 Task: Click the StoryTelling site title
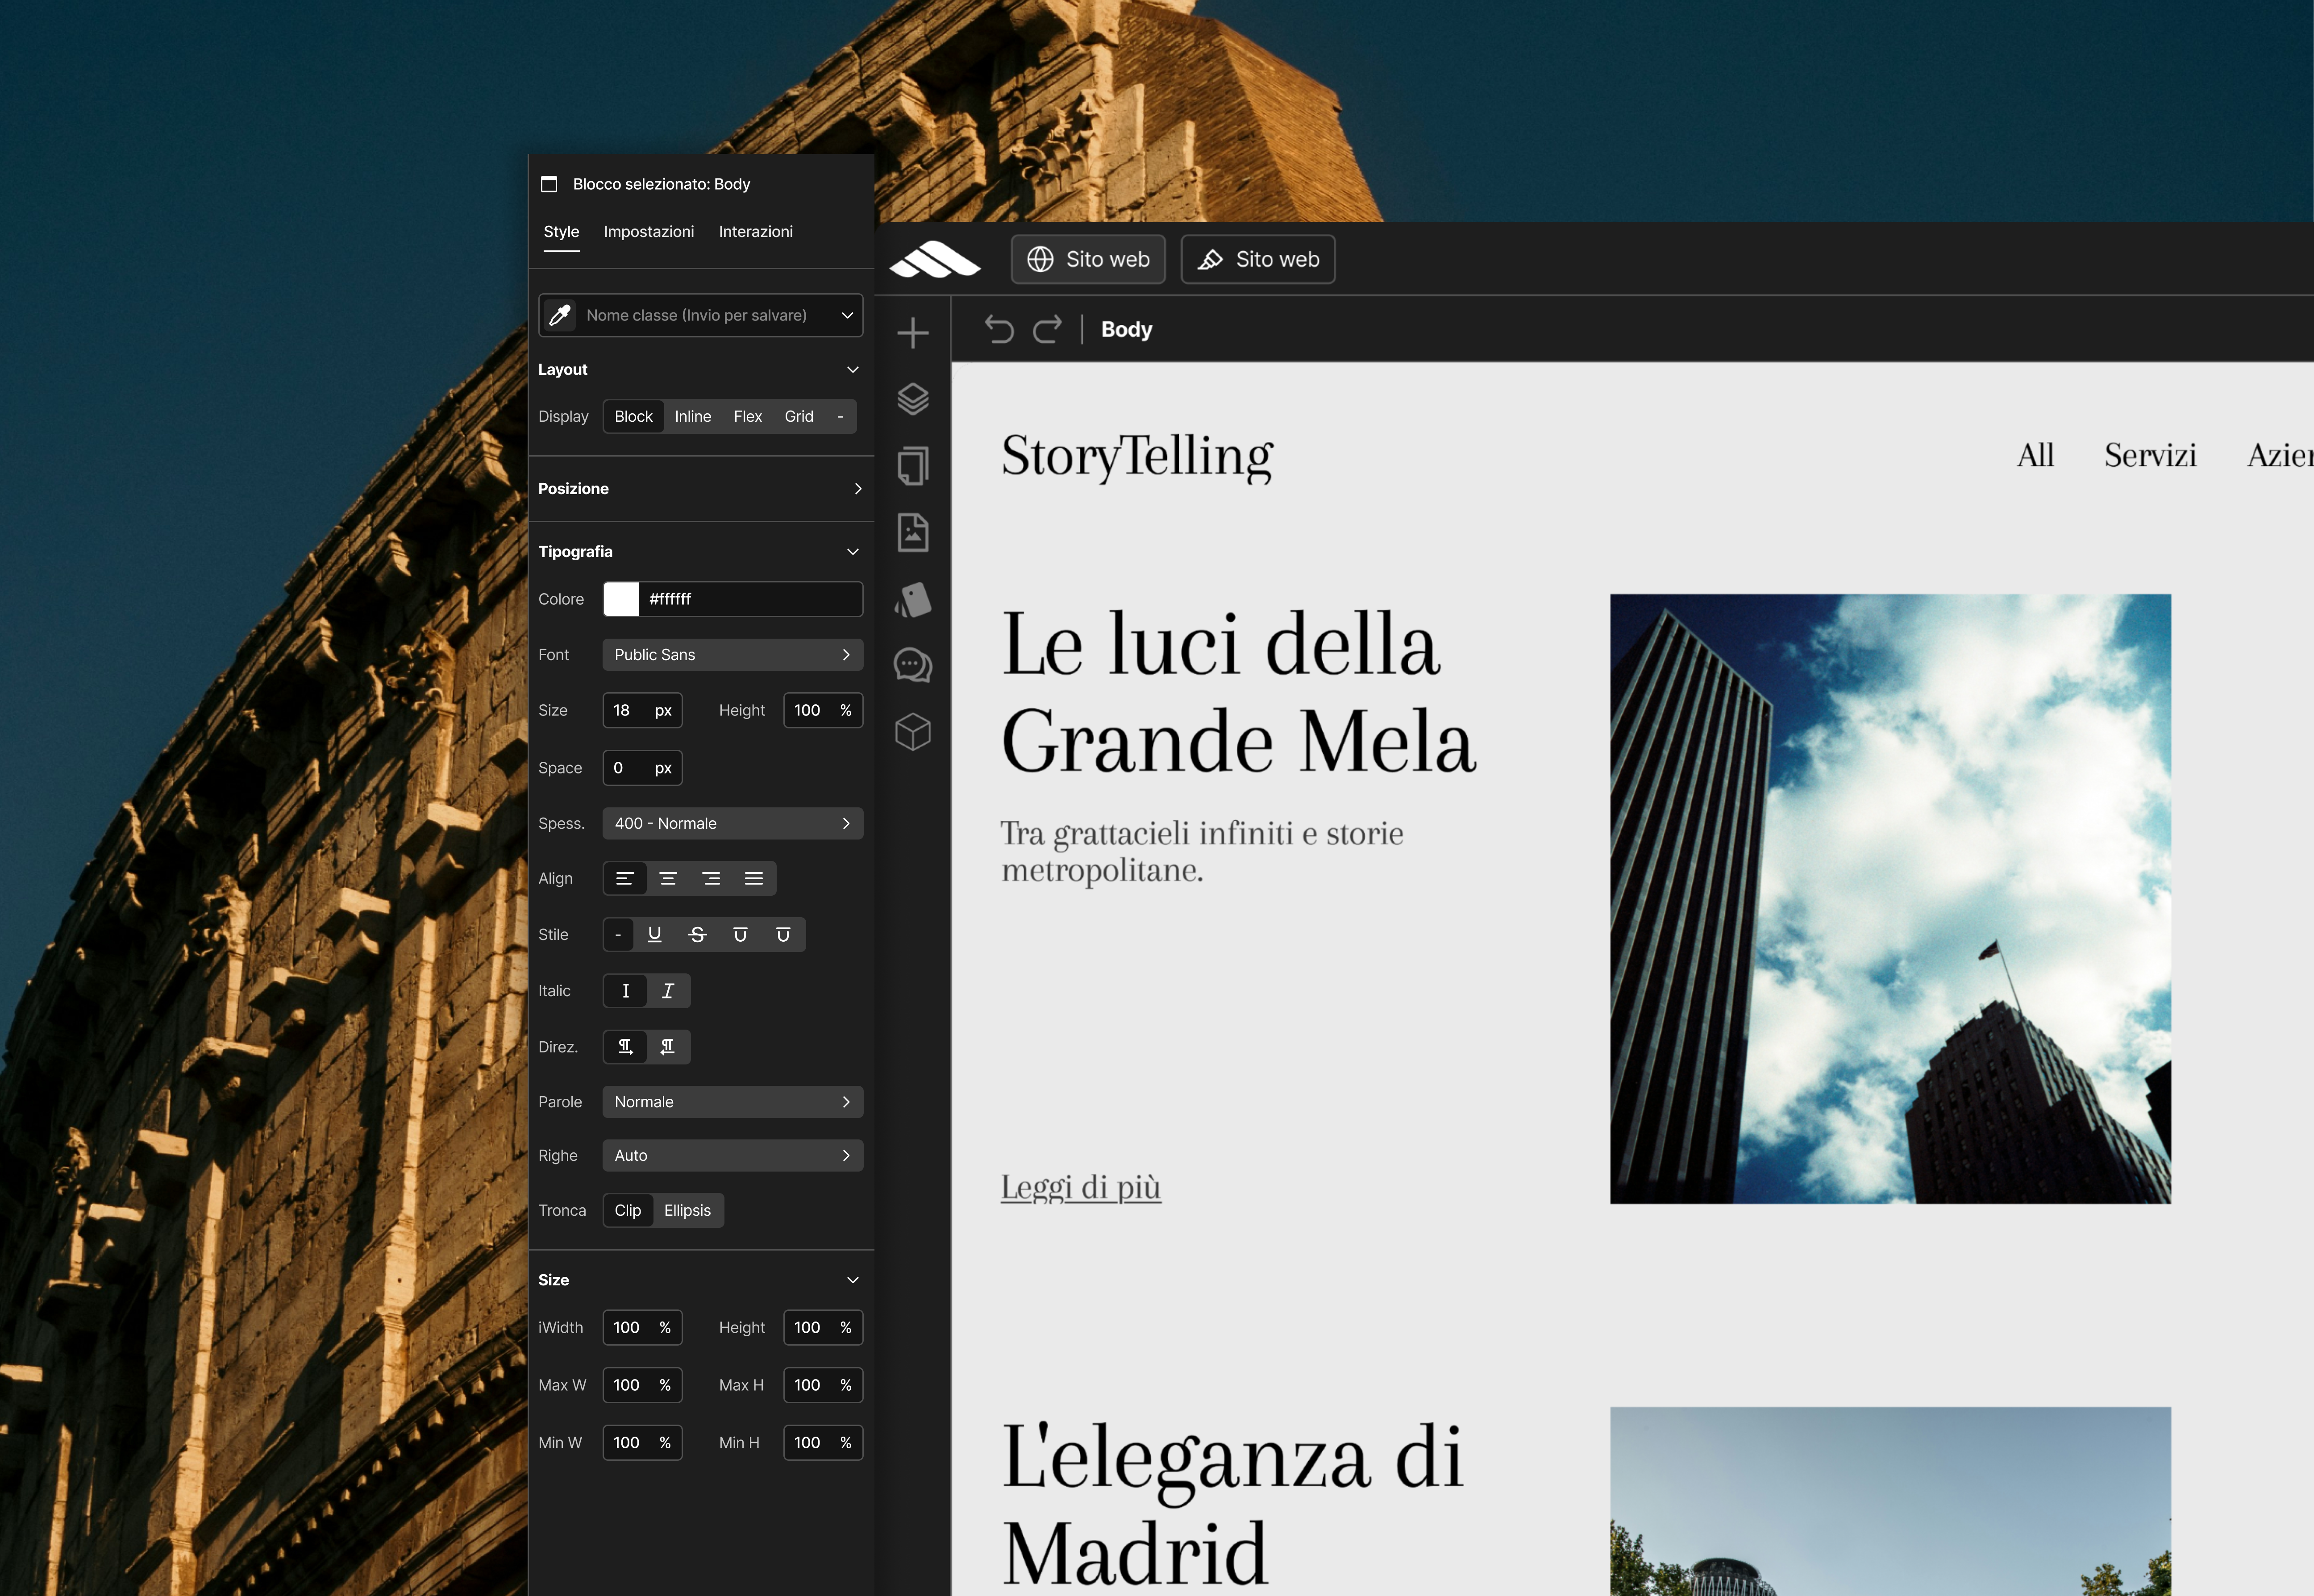(x=1137, y=456)
